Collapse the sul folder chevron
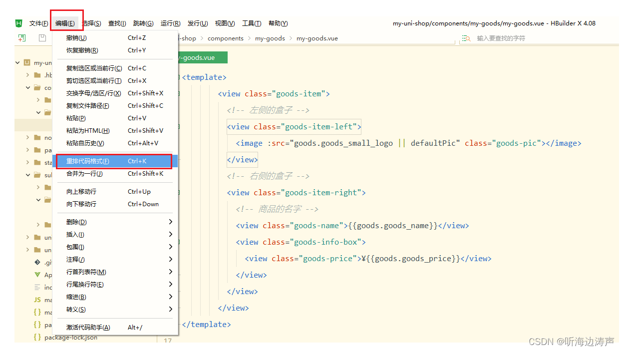622x351 pixels. (28, 175)
